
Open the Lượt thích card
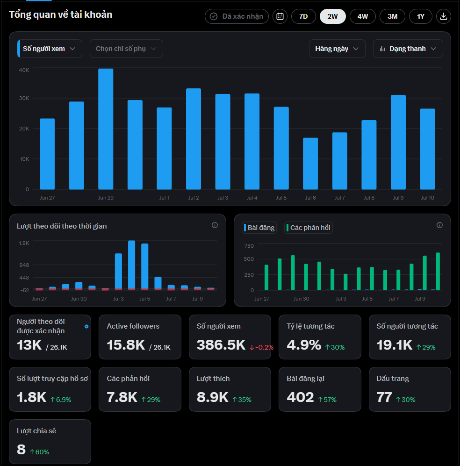[x=230, y=389]
